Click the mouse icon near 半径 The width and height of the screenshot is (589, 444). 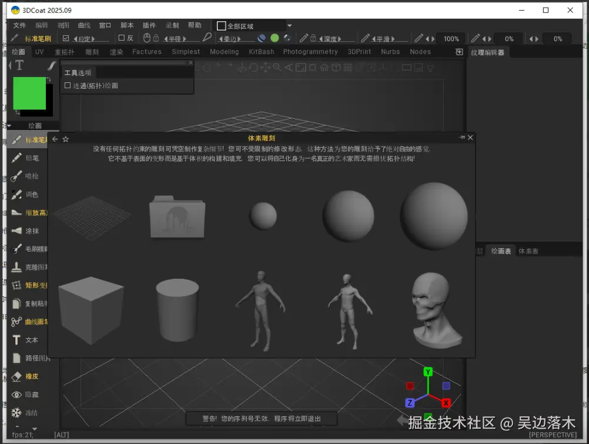147,38
